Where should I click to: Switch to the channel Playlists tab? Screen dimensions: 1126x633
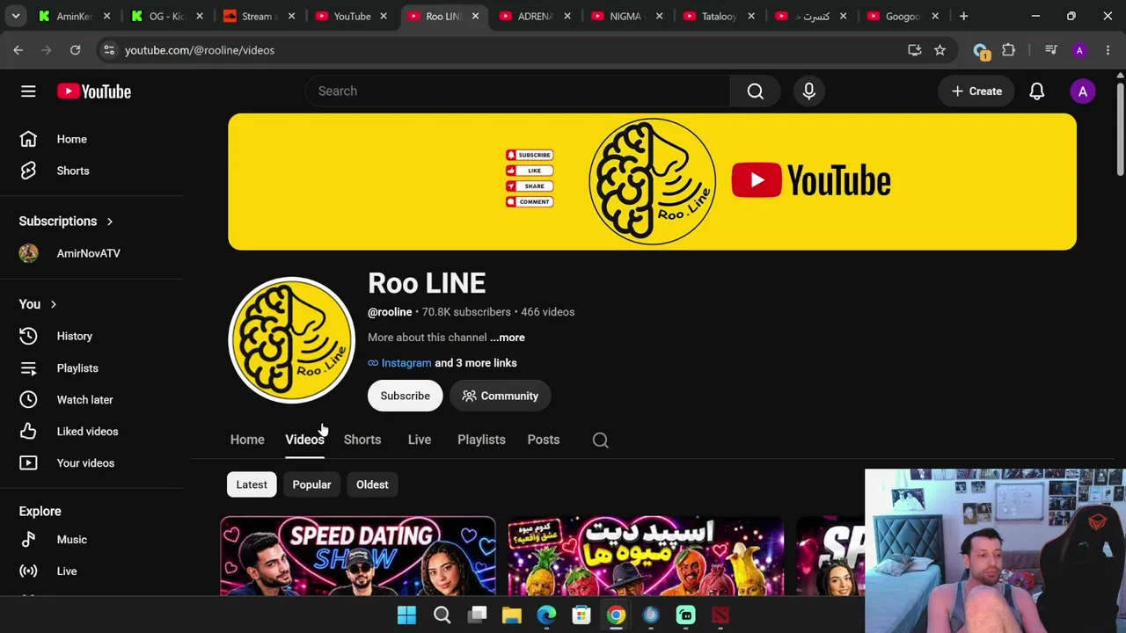pyautogui.click(x=481, y=440)
